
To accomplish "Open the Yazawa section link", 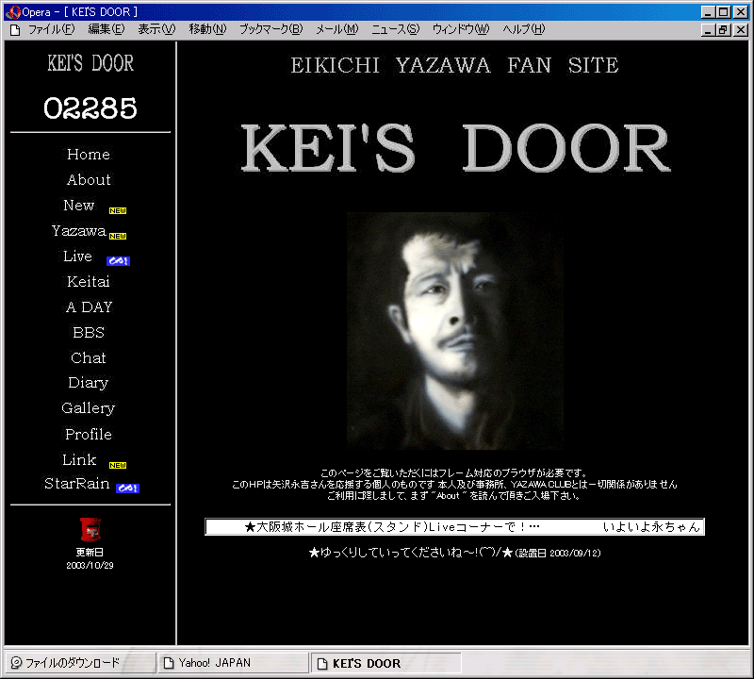I will click(79, 231).
